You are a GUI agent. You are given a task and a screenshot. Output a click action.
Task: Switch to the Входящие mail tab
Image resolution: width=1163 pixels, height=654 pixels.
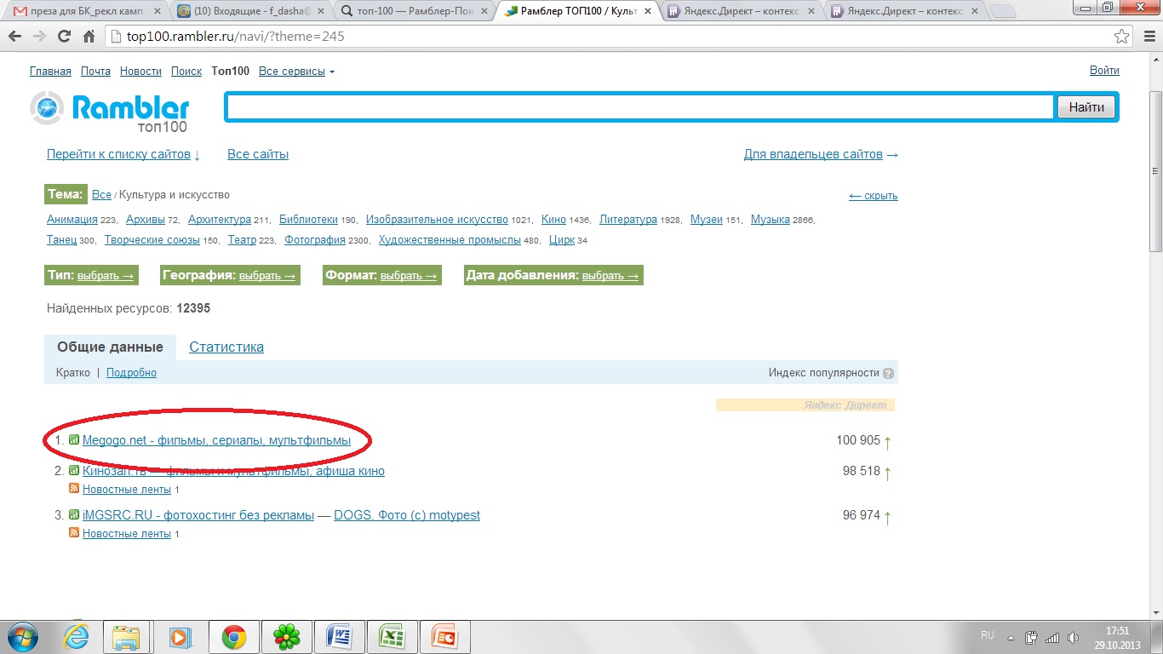[x=250, y=11]
